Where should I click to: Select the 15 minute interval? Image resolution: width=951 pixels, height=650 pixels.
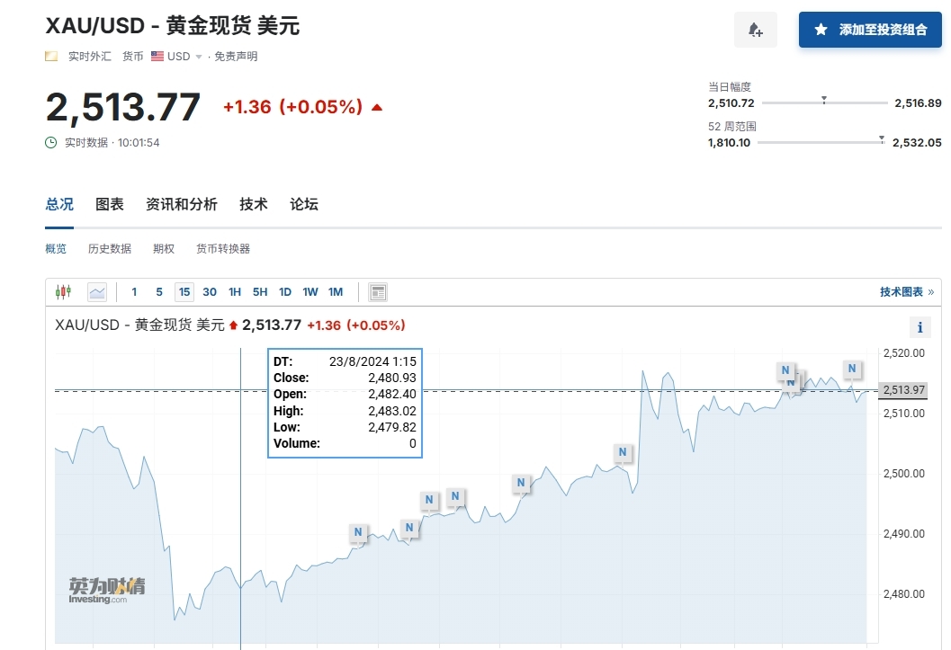184,292
